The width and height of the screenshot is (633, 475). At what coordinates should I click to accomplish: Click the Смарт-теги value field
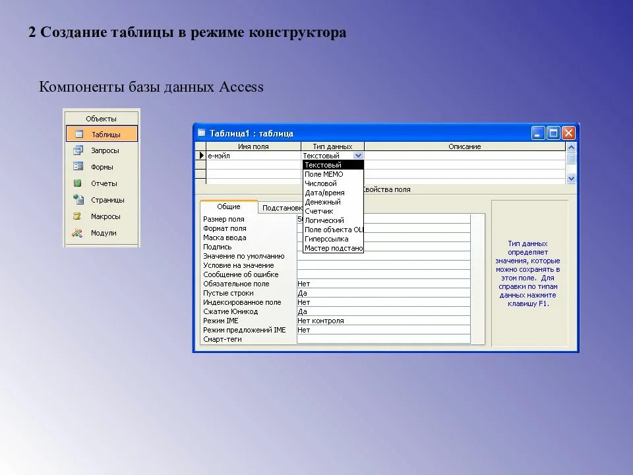coord(384,339)
